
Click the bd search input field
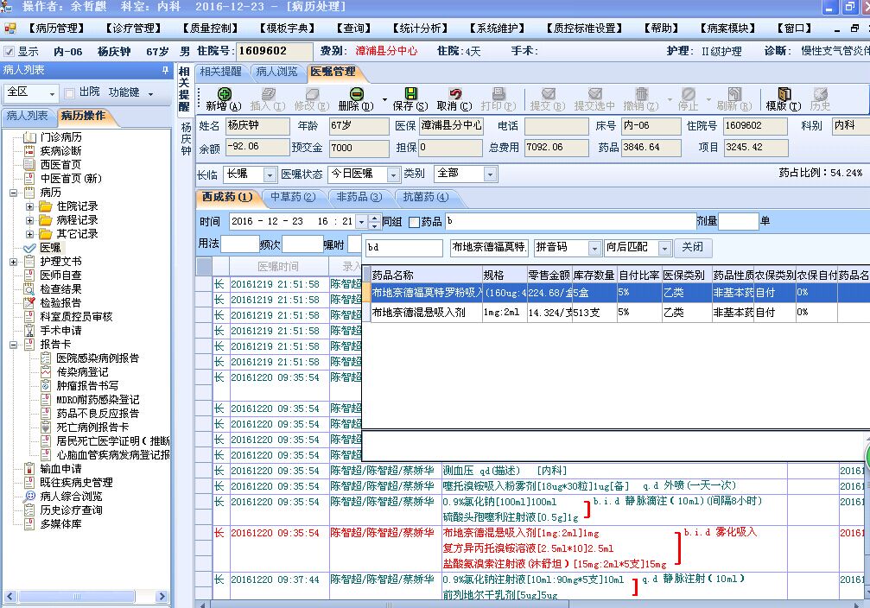click(404, 247)
